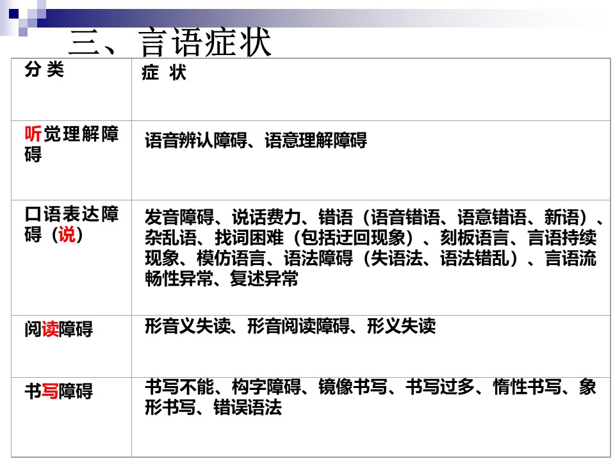Click the line starting with 杂乱语、找词困难
The width and height of the screenshot is (615, 461).
[x=371, y=238]
